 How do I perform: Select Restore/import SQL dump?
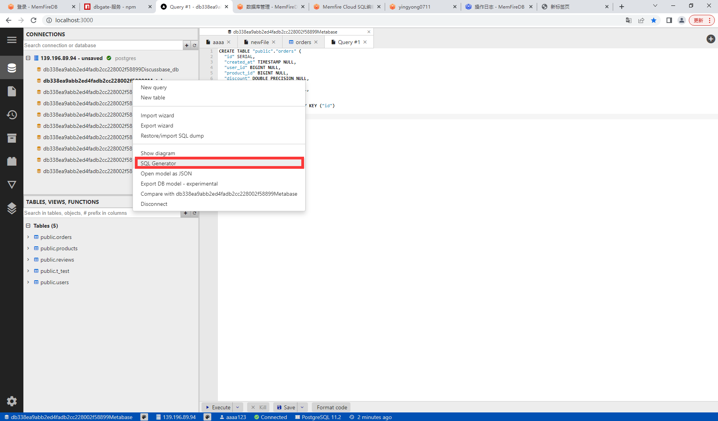(219, 136)
